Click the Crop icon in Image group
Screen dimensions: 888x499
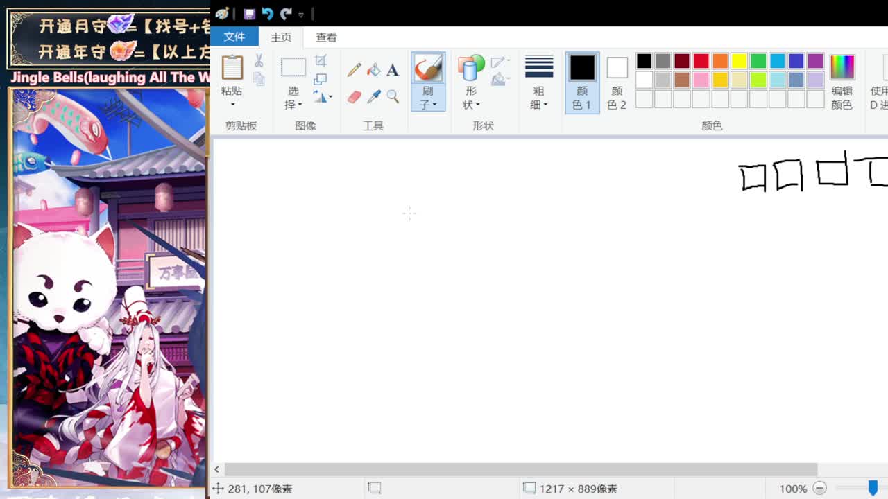pyautogui.click(x=321, y=61)
